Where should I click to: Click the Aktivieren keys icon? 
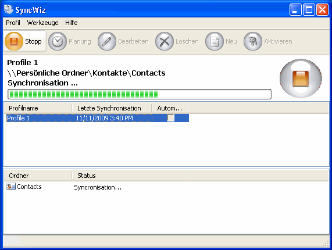pos(252,41)
